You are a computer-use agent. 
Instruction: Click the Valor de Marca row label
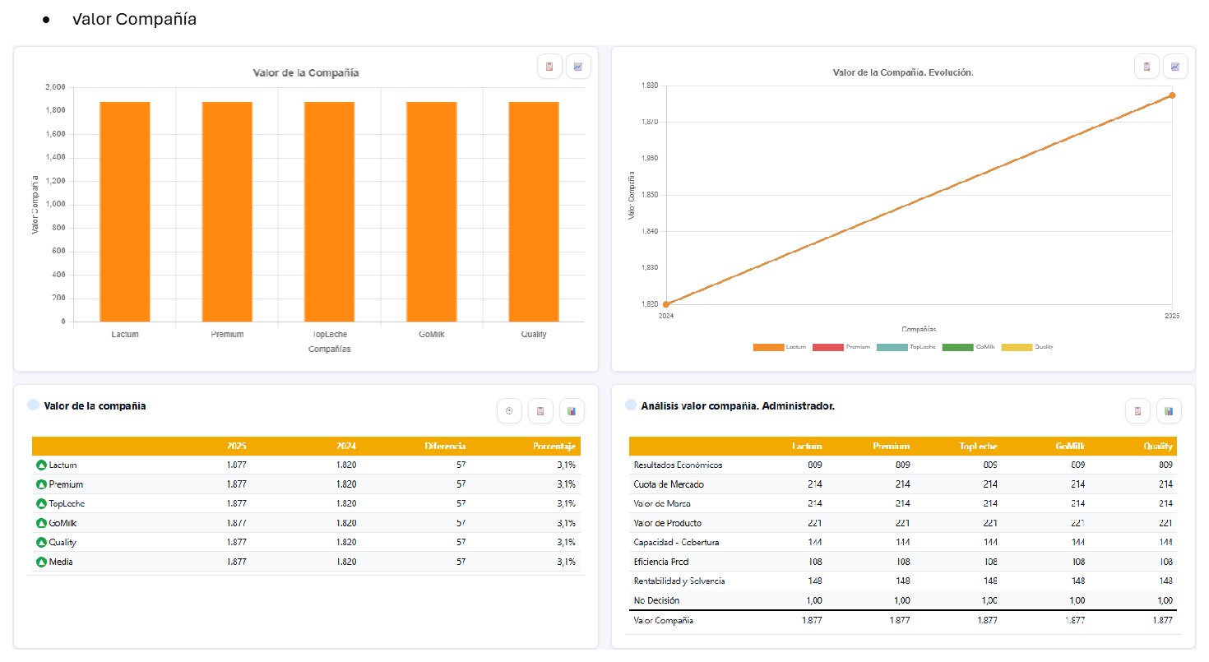pos(662,503)
